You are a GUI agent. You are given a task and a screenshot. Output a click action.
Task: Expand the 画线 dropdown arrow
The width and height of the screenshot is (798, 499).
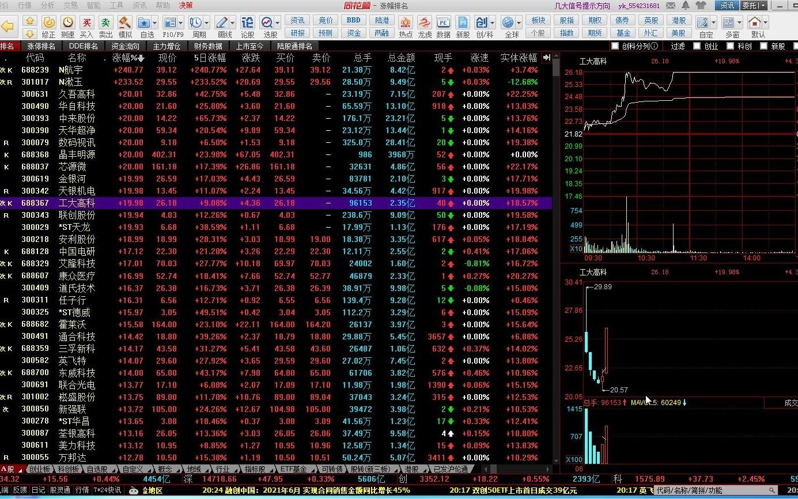click(x=233, y=23)
